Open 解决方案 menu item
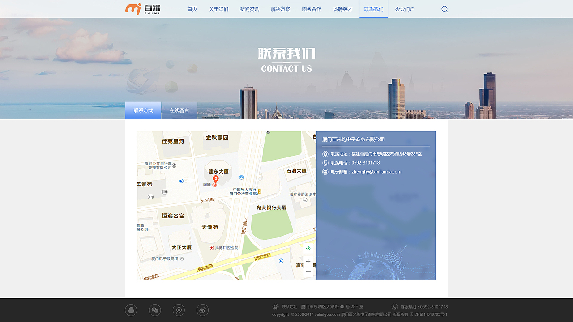 pos(281,9)
